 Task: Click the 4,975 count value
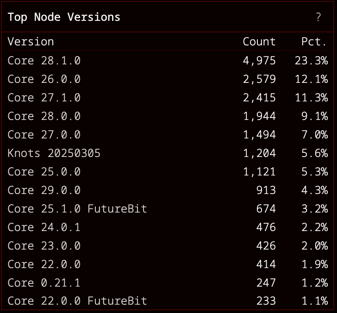259,61
